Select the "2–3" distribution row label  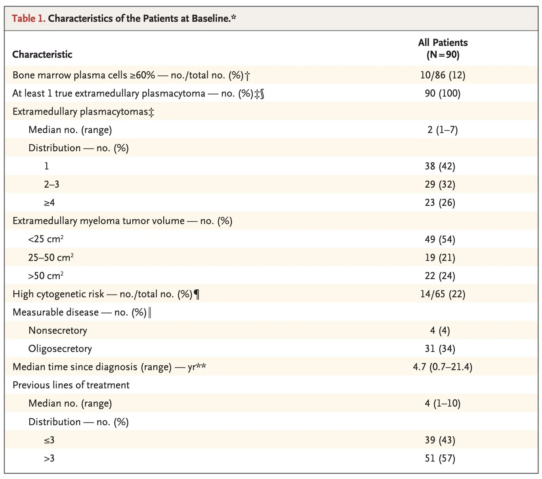click(x=52, y=184)
